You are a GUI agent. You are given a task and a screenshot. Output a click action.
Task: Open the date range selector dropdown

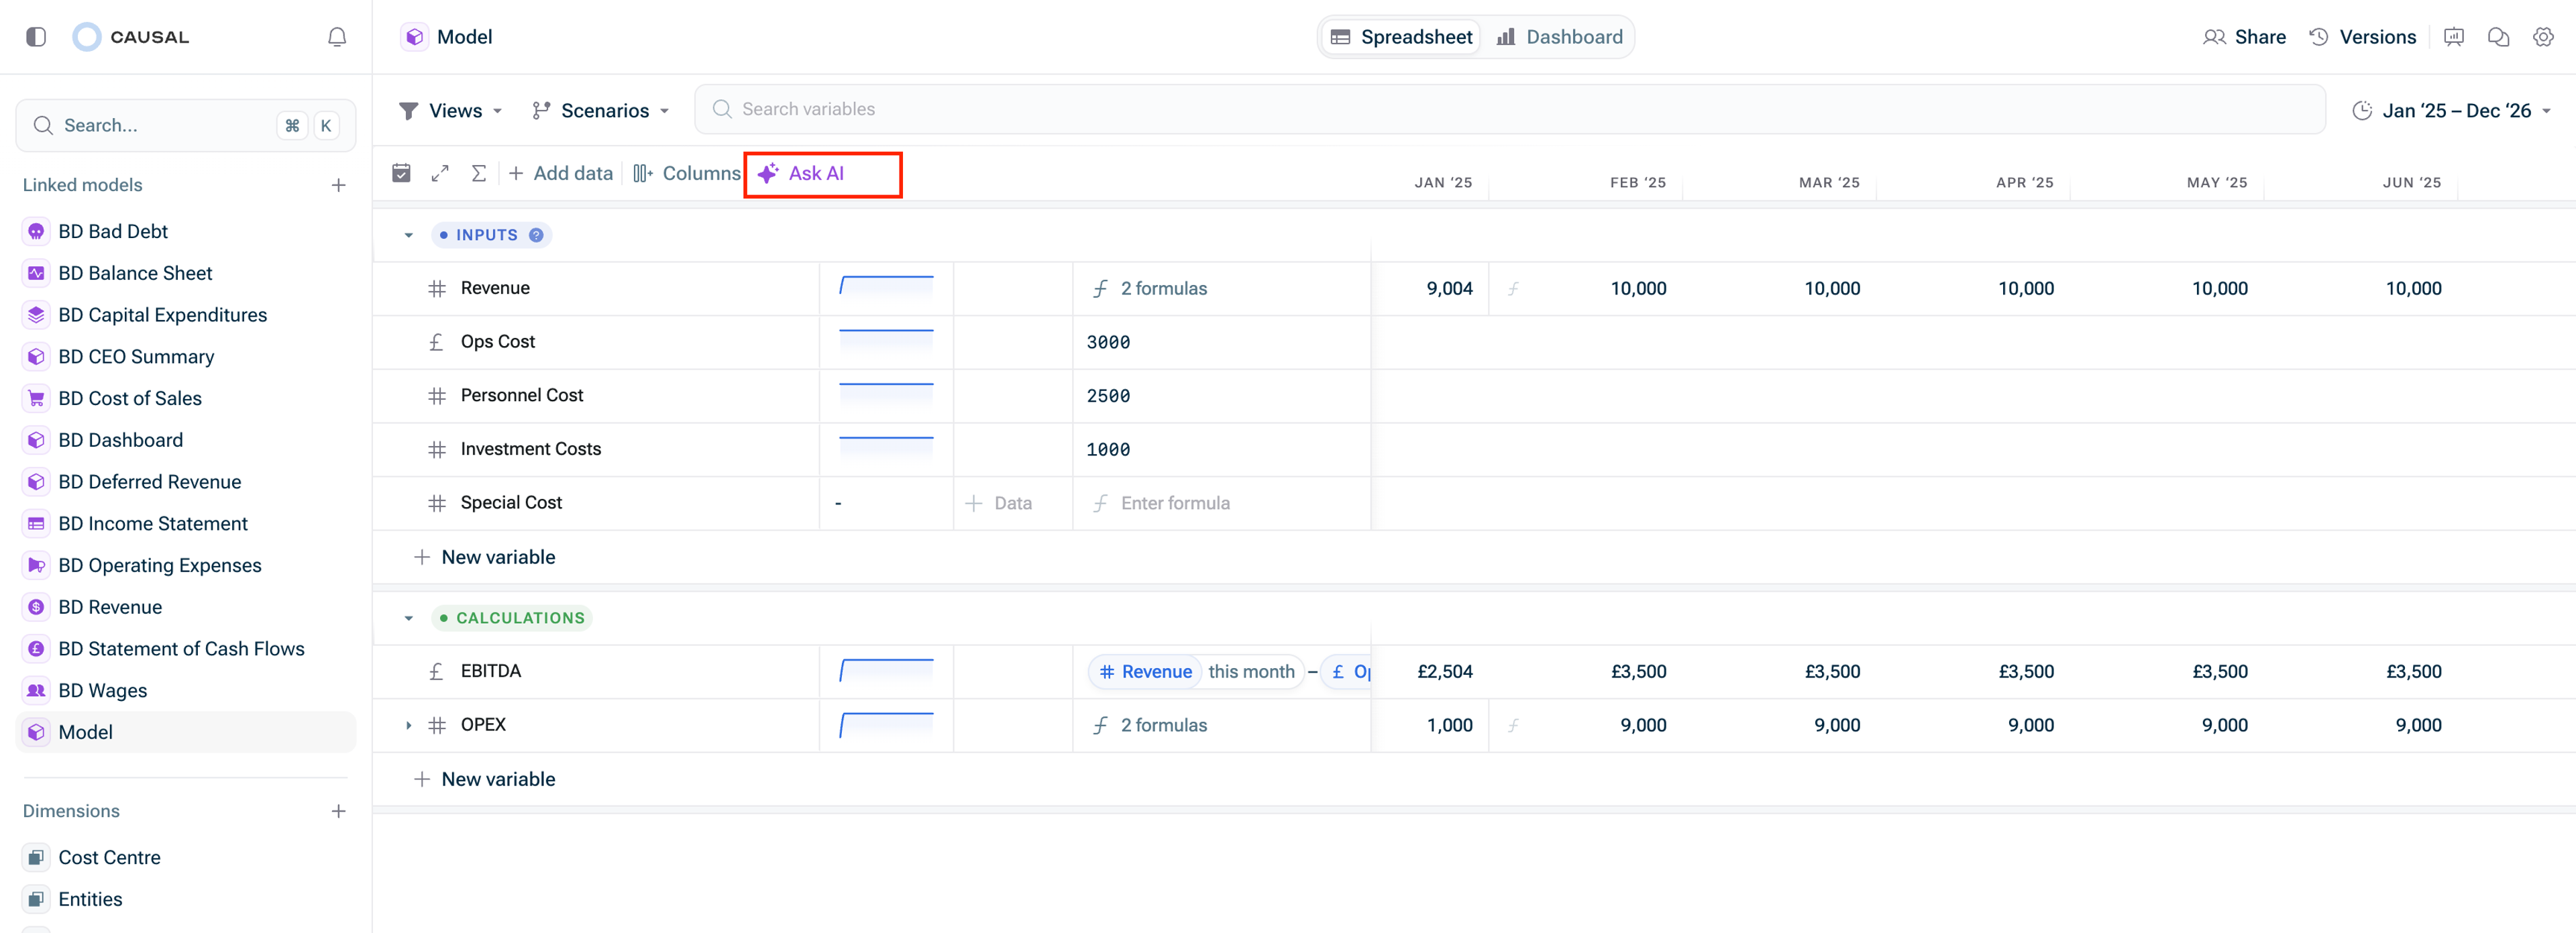coord(2455,110)
